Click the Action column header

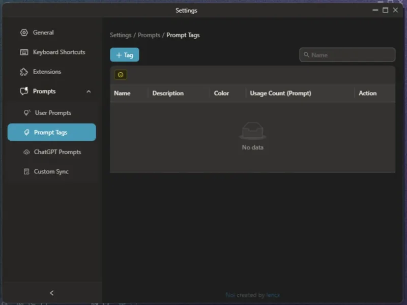367,93
